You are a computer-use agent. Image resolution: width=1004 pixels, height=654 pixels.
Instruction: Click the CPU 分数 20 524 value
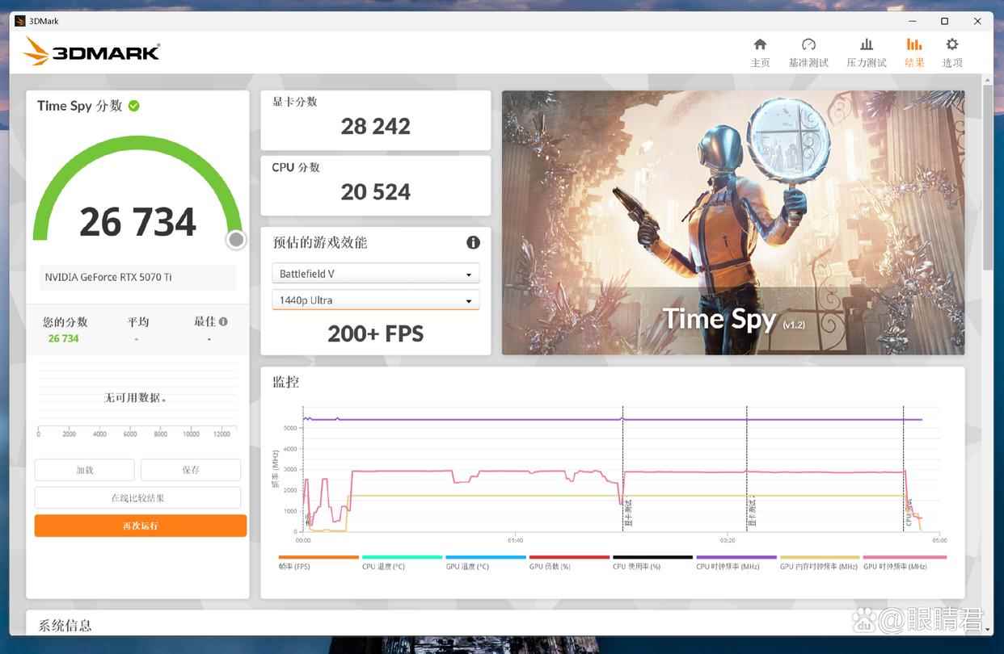coord(376,192)
